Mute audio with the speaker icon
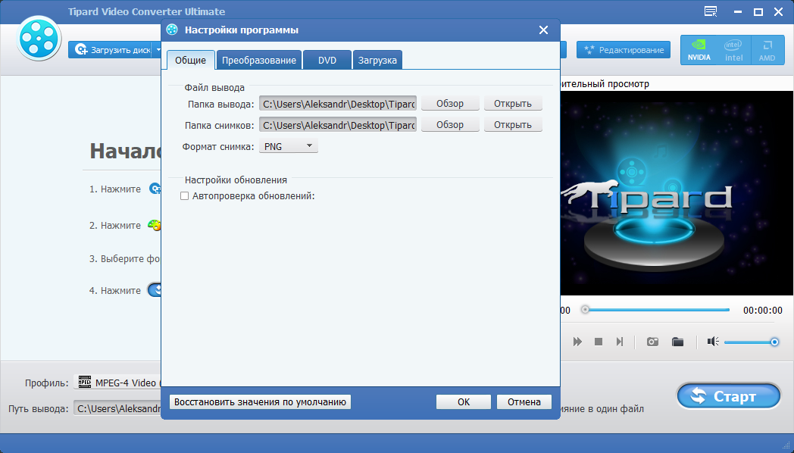Image resolution: width=794 pixels, height=453 pixels. (712, 342)
